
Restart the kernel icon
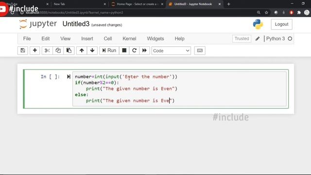click(x=134, y=51)
